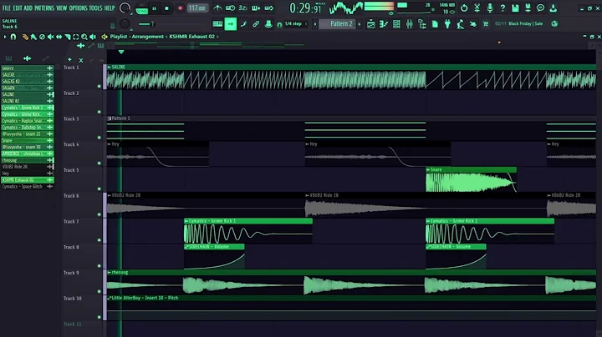Open the Browser icon
Viewport: 602px width, 337px height.
[422, 24]
